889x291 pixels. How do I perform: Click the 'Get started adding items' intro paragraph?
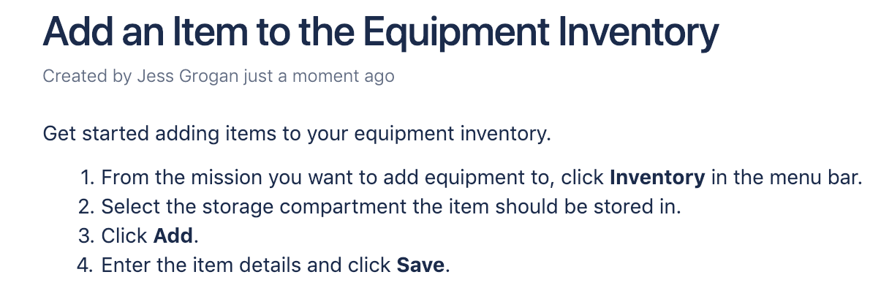[x=296, y=135]
